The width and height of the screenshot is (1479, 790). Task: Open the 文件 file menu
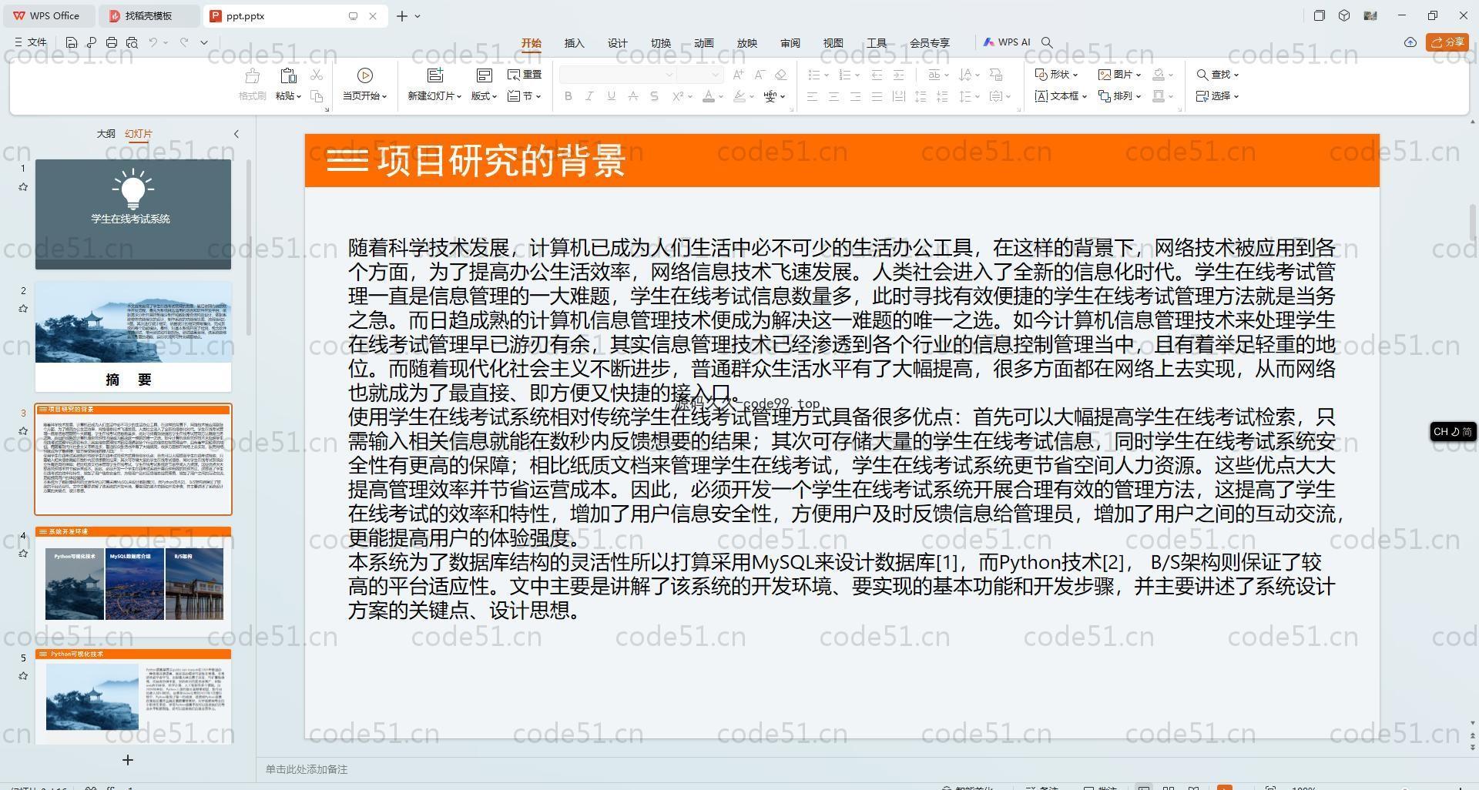(31, 42)
